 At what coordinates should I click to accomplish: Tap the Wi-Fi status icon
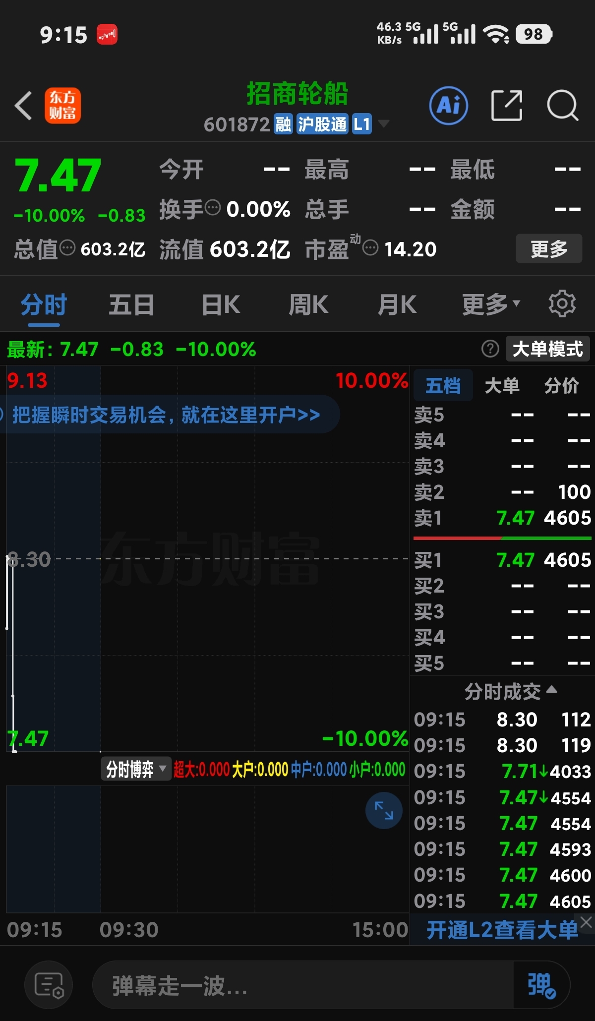496,34
